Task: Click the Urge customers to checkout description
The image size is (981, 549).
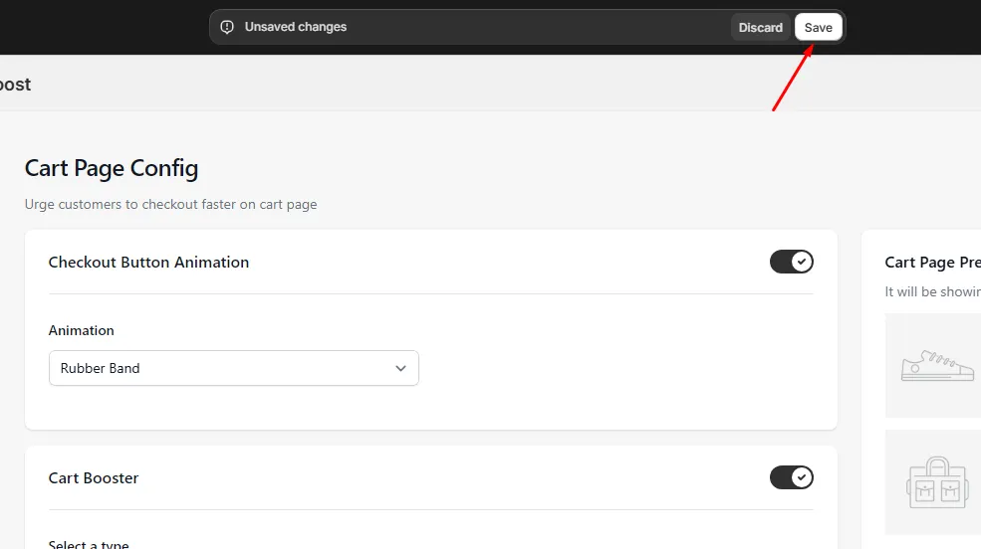Action: click(x=170, y=204)
